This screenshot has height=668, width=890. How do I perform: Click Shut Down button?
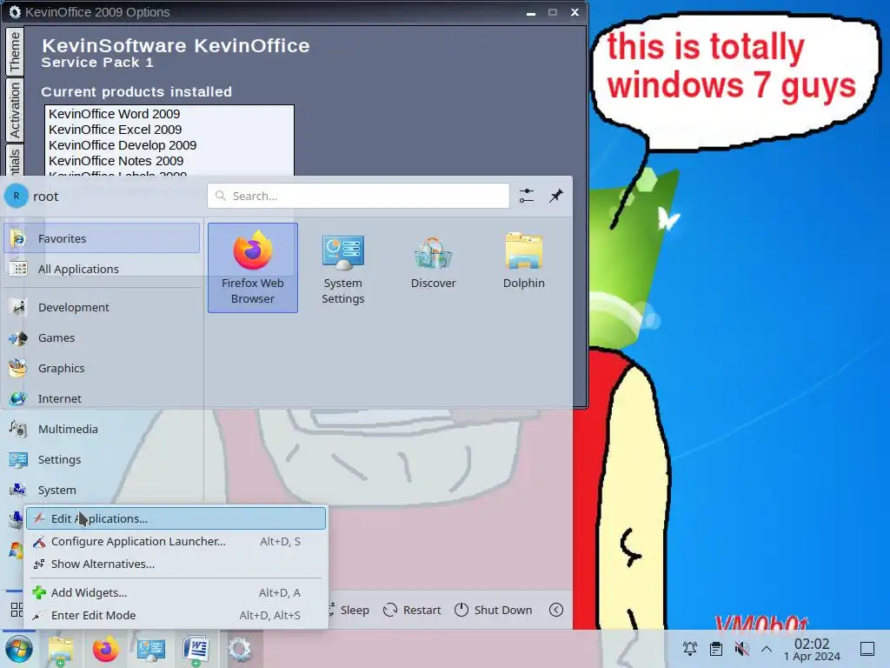(x=494, y=610)
